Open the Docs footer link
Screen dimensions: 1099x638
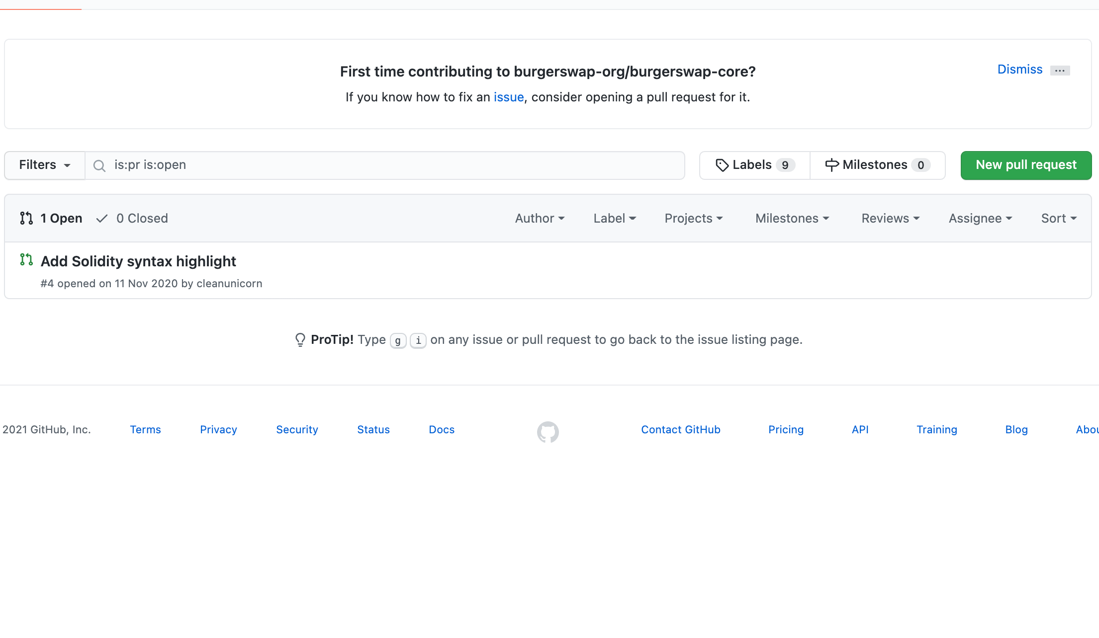(442, 430)
